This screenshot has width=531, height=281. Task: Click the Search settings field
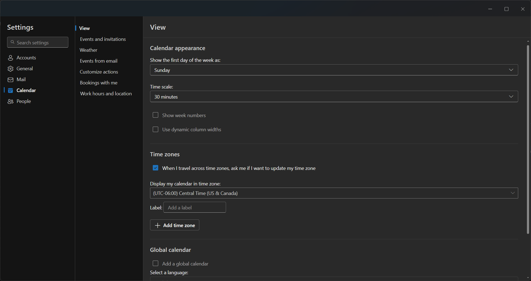38,42
